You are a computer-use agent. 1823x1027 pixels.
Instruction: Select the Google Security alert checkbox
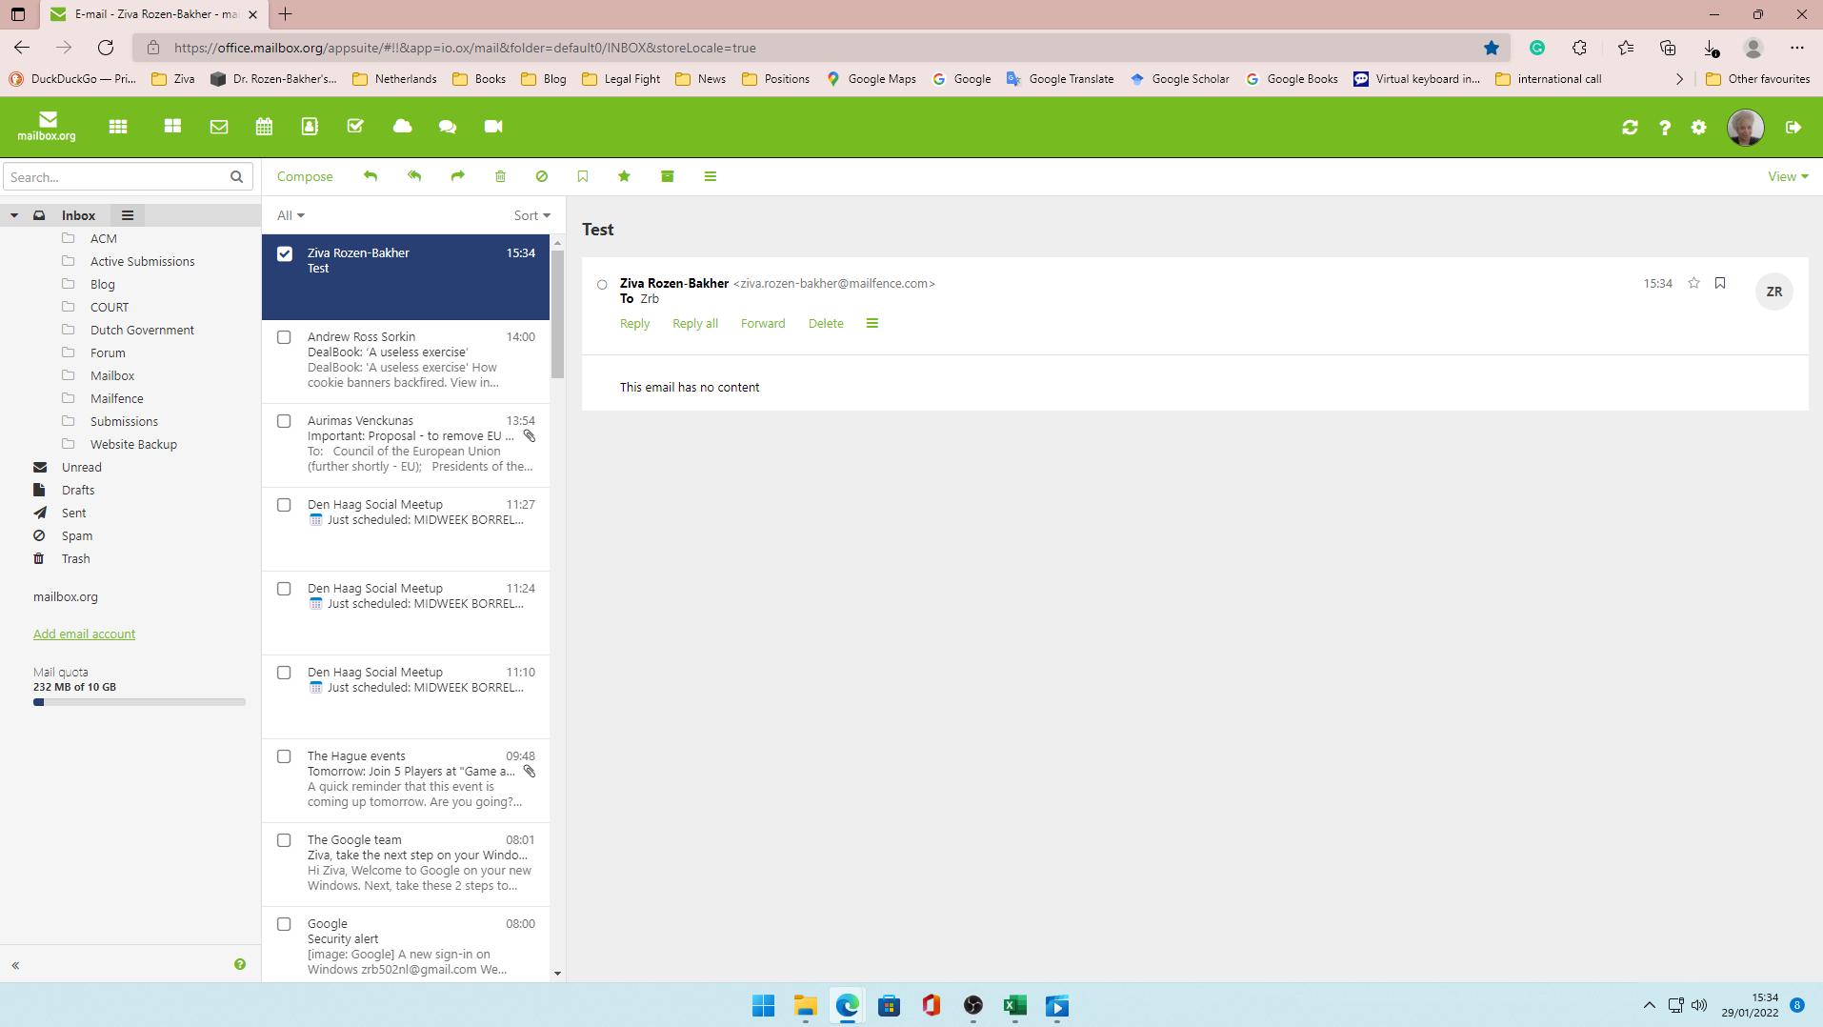point(284,924)
